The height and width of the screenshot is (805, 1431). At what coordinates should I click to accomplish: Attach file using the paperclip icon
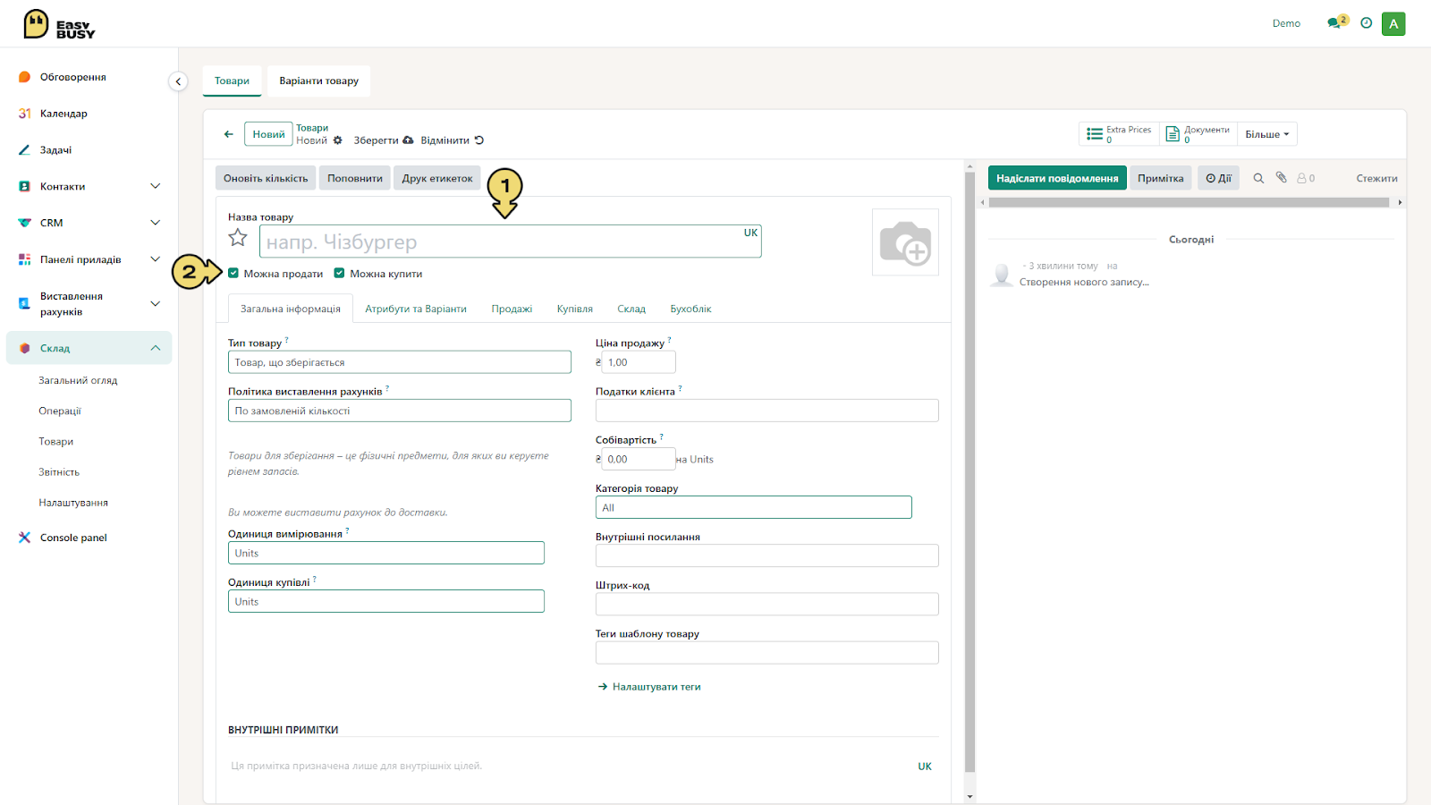point(1281,177)
